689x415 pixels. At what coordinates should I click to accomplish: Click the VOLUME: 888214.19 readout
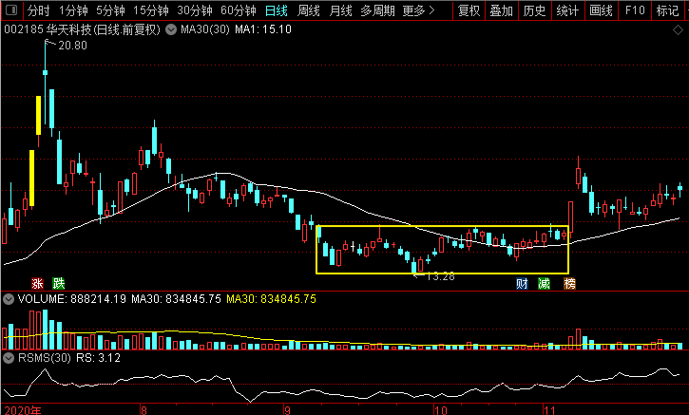point(71,299)
